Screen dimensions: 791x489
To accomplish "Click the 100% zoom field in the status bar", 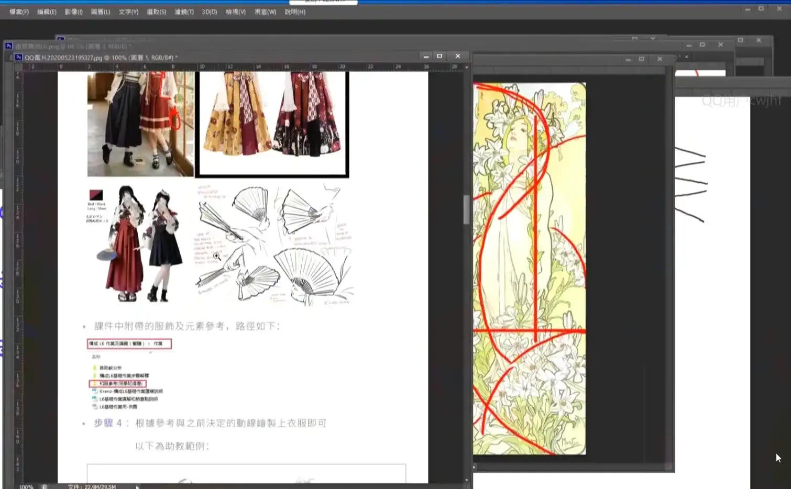I will (x=25, y=486).
